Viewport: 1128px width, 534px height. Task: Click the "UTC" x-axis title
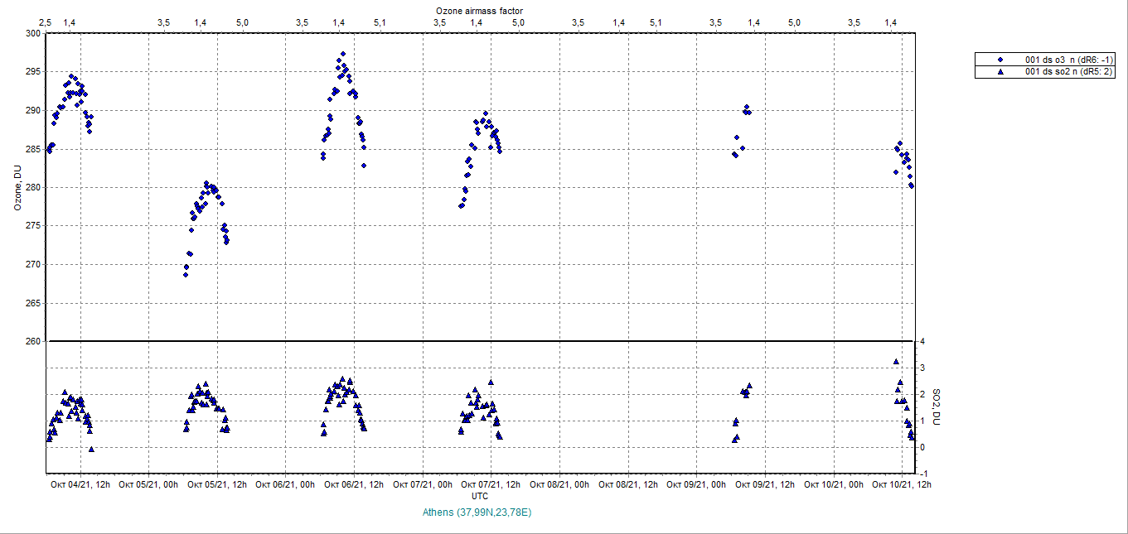coord(479,495)
